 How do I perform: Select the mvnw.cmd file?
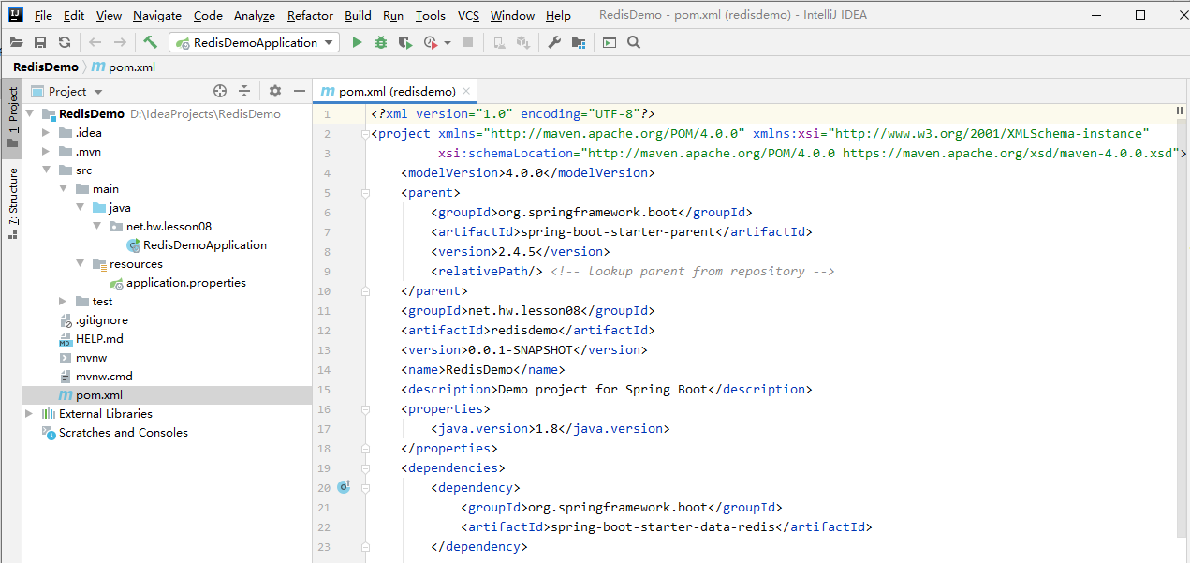coord(104,376)
